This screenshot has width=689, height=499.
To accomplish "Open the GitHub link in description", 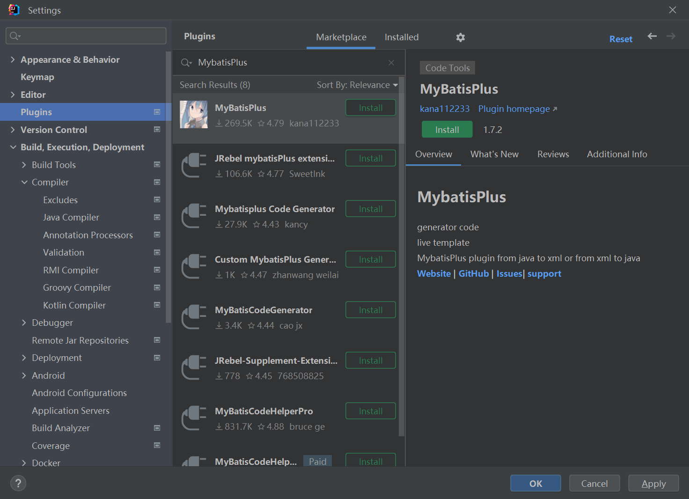I will tap(474, 273).
